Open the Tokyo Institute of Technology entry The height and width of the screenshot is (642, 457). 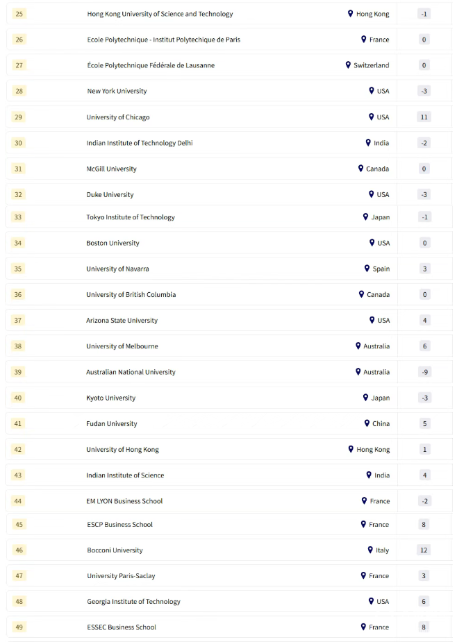pos(131,217)
